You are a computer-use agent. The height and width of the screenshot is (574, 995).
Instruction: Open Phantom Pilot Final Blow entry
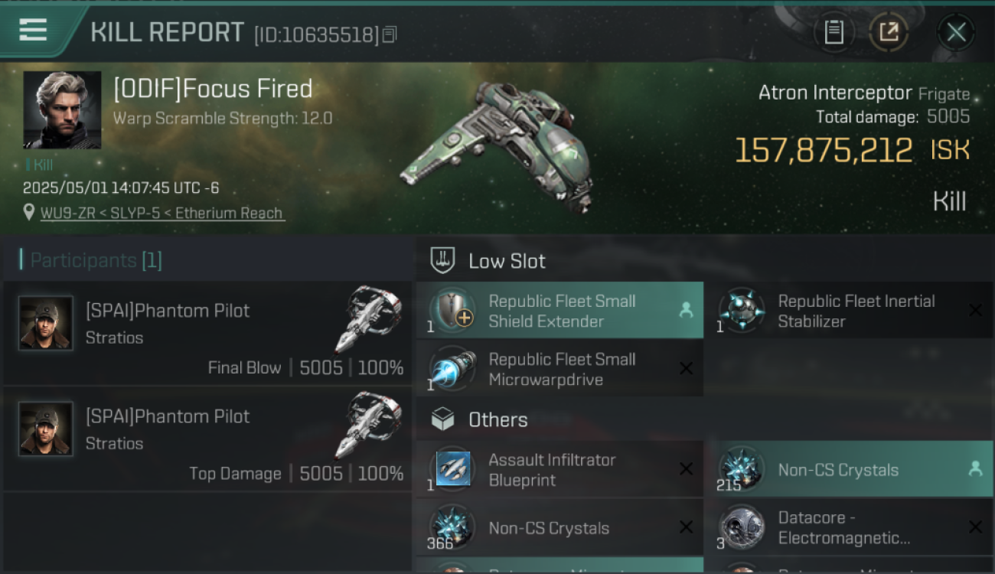208,333
